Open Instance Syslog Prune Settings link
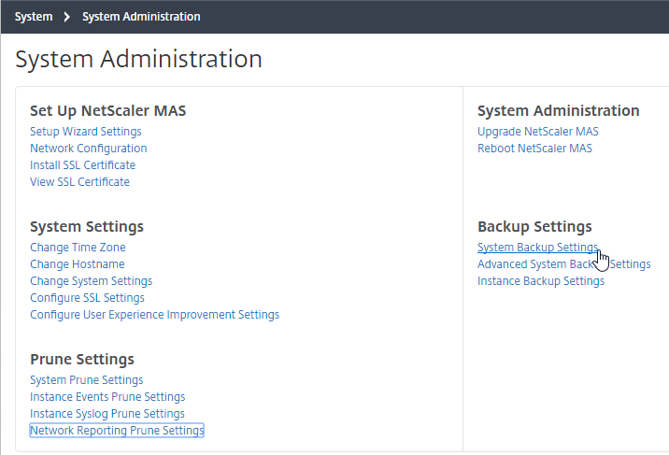This screenshot has width=669, height=455. [x=107, y=414]
